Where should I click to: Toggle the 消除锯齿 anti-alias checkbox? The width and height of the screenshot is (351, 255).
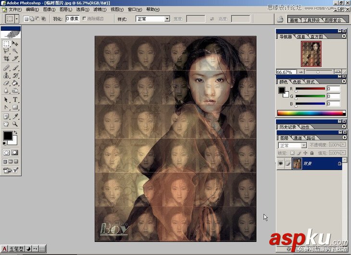pos(85,19)
